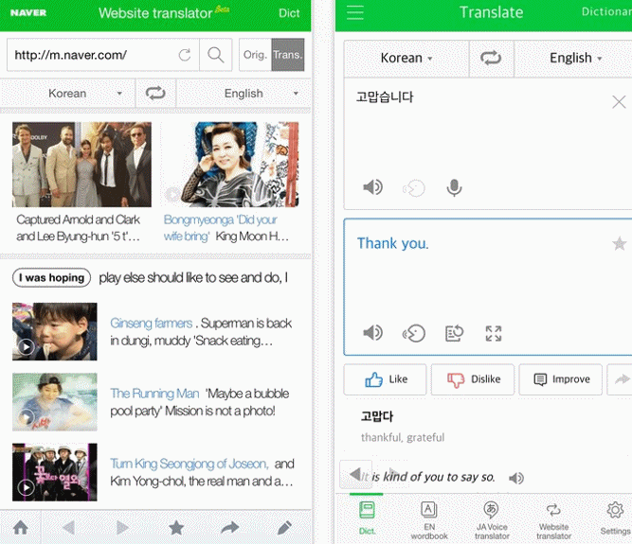Select the dictionary entry 고맙다

pos(377,416)
